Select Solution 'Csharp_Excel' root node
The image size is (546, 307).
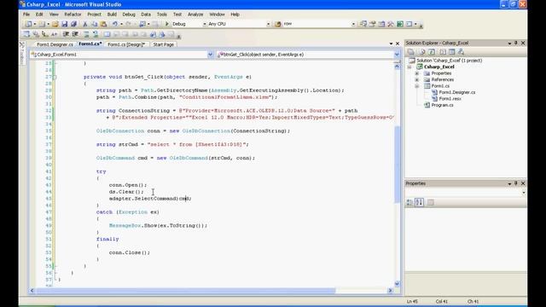pyautogui.click(x=450, y=61)
